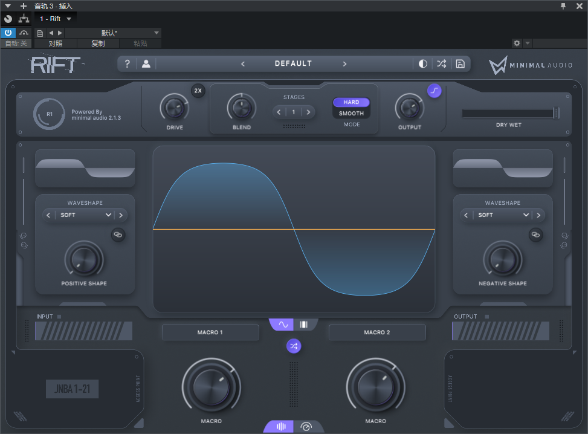This screenshot has height=434, width=588.
Task: Click the DRIVE knob
Action: click(x=175, y=108)
